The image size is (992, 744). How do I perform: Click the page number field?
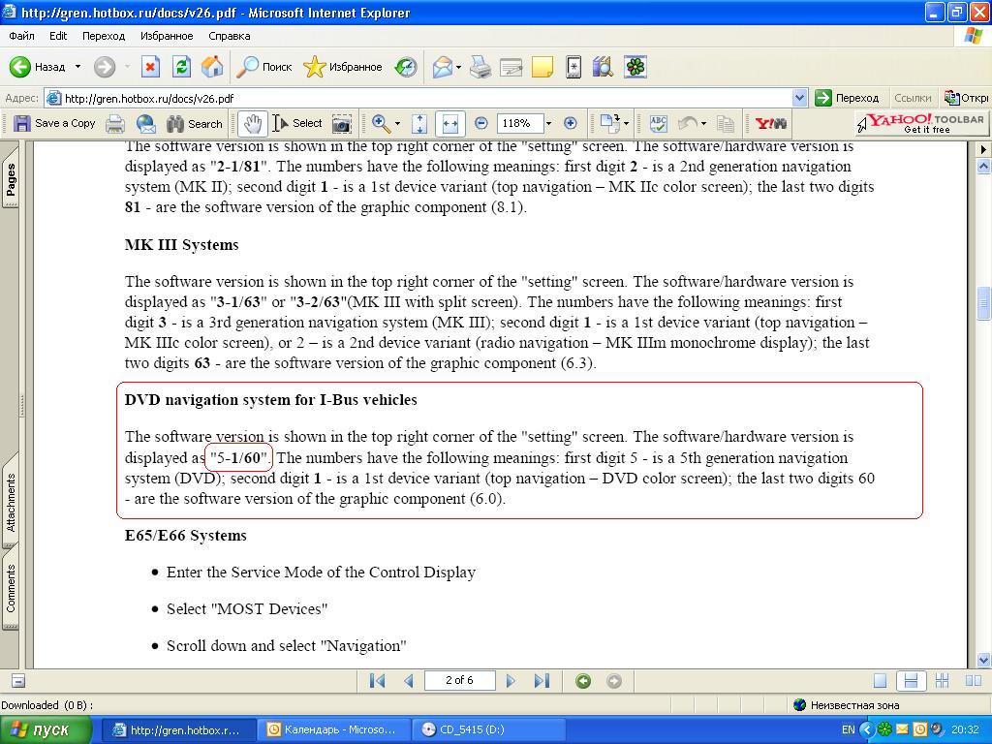pos(460,680)
